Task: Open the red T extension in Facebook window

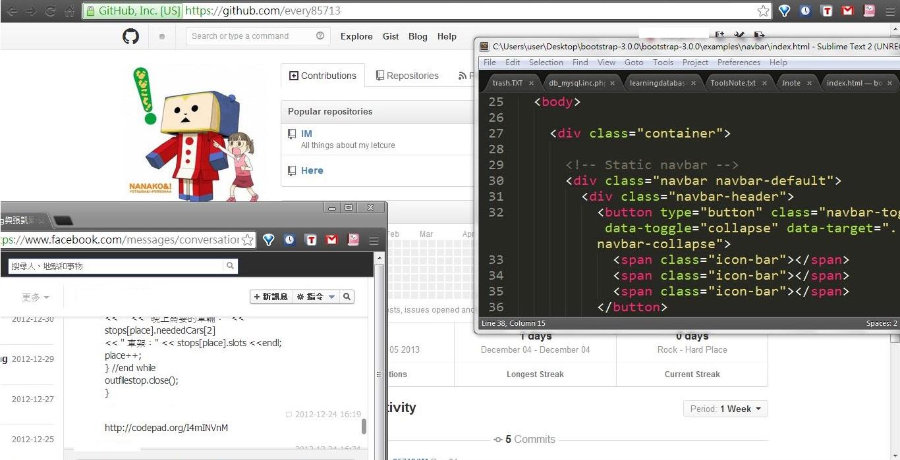Action: click(x=310, y=240)
